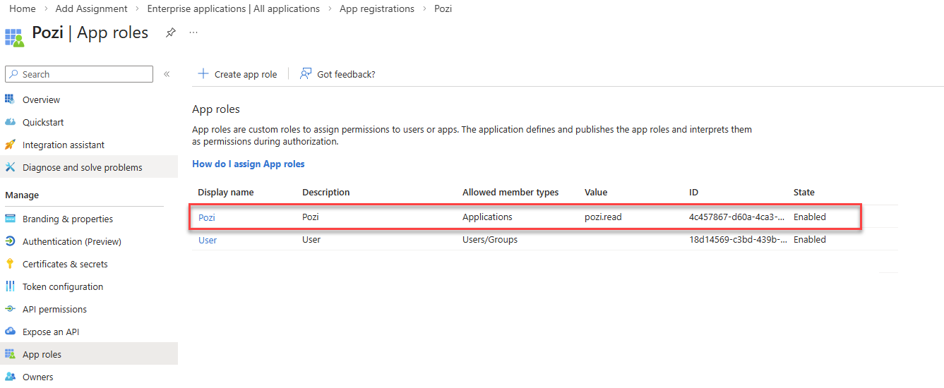Click Allowed member types column header
This screenshot has width=944, height=388.
tap(510, 192)
